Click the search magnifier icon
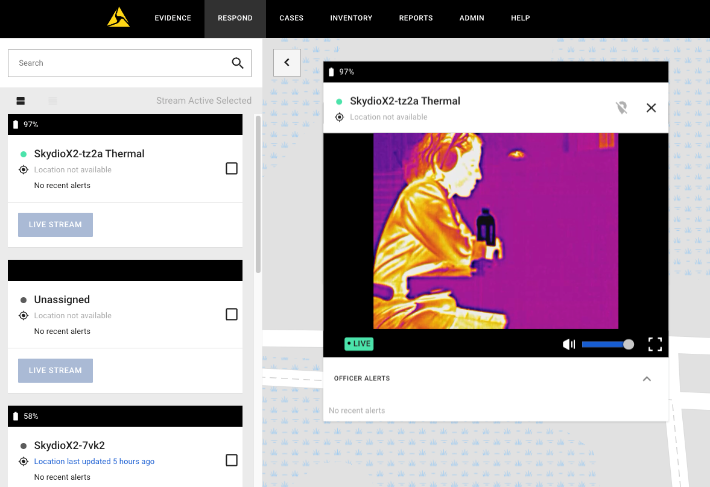Image resolution: width=710 pixels, height=487 pixels. coord(238,63)
